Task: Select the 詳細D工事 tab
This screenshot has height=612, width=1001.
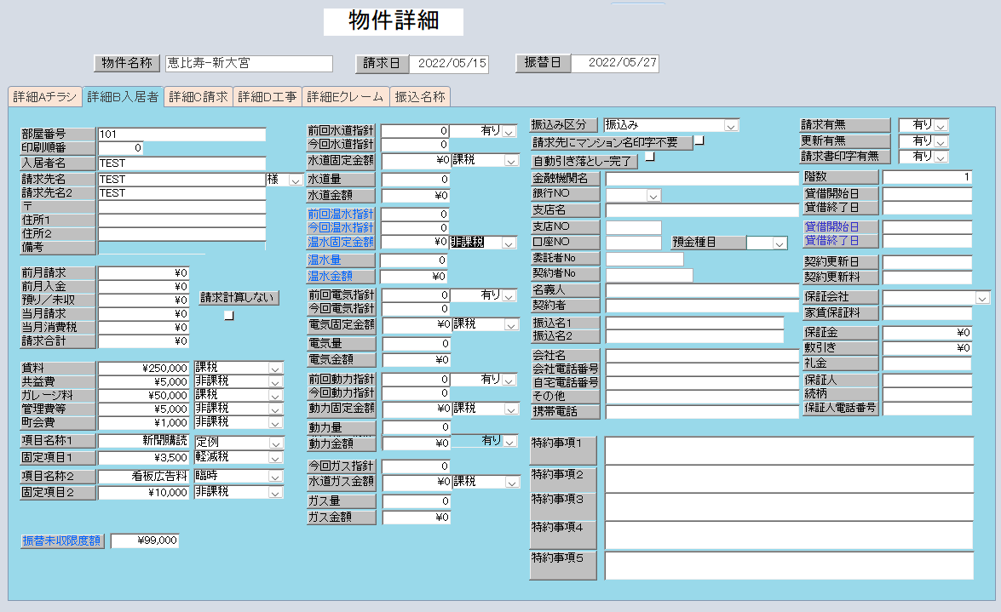Action: [x=267, y=97]
